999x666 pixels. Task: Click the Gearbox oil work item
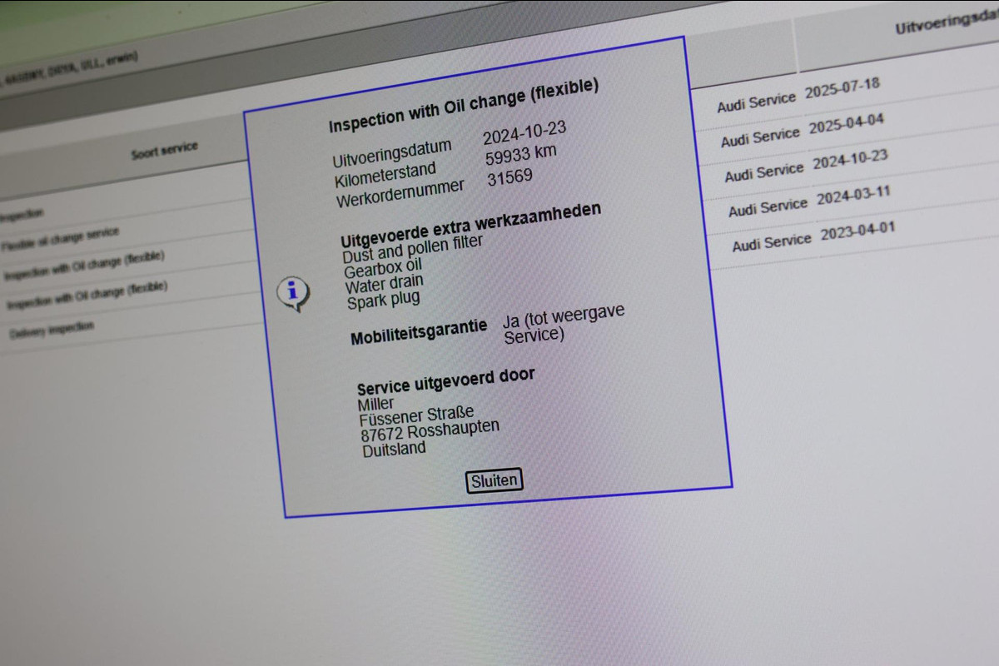pyautogui.click(x=383, y=268)
